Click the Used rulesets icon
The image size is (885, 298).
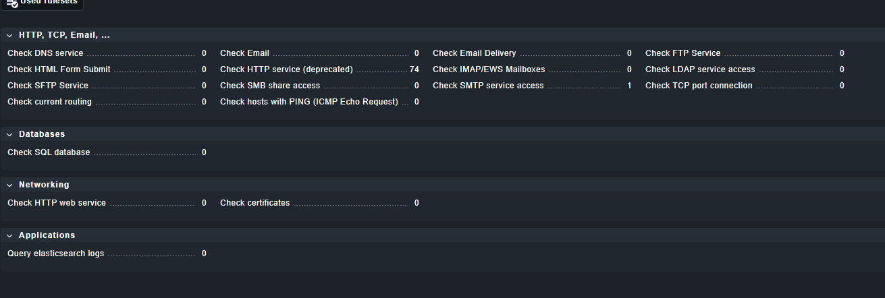click(11, 3)
